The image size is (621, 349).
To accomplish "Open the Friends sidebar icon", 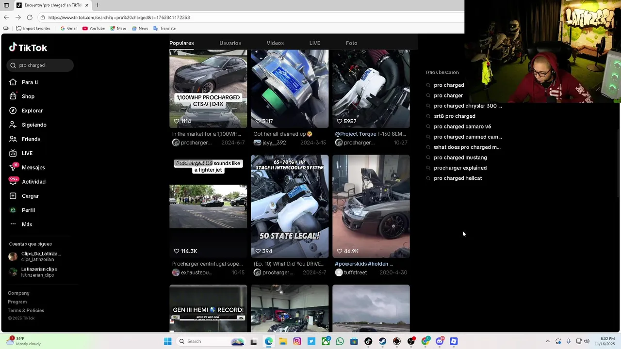I will pyautogui.click(x=13, y=139).
